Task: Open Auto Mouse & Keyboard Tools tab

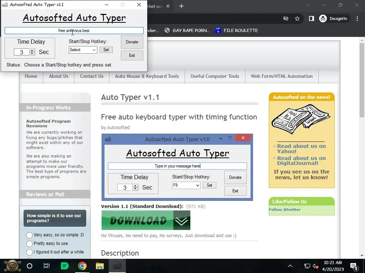Action: pos(147,76)
